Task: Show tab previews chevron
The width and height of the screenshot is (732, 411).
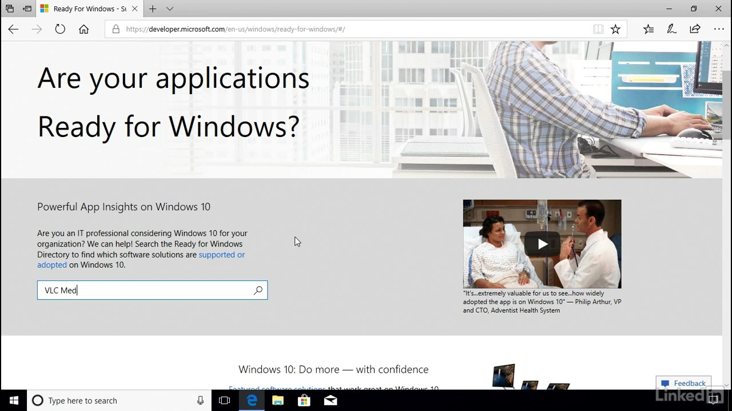Action: click(x=170, y=9)
